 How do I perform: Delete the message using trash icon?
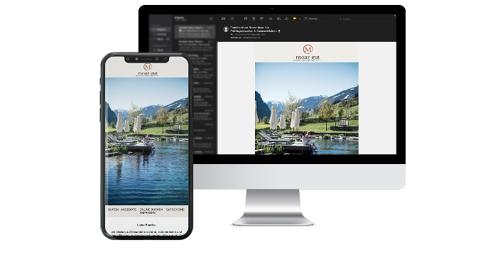tap(254, 19)
